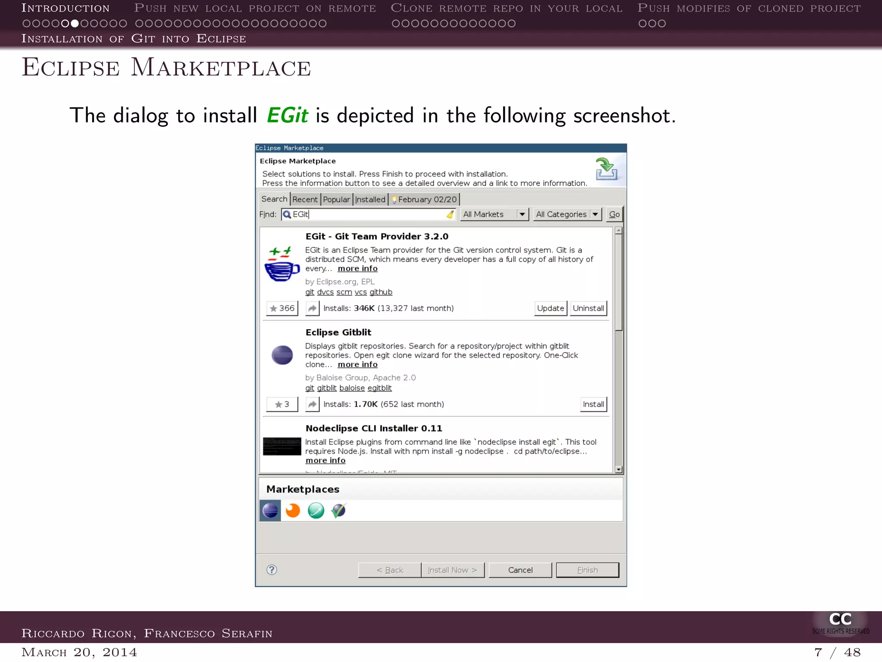
Task: Share the Eclipse Gitblit entry
Action: pyautogui.click(x=312, y=404)
